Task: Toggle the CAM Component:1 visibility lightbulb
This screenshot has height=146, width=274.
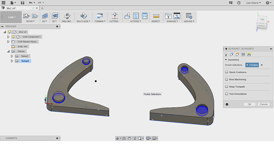Action: click(13, 37)
